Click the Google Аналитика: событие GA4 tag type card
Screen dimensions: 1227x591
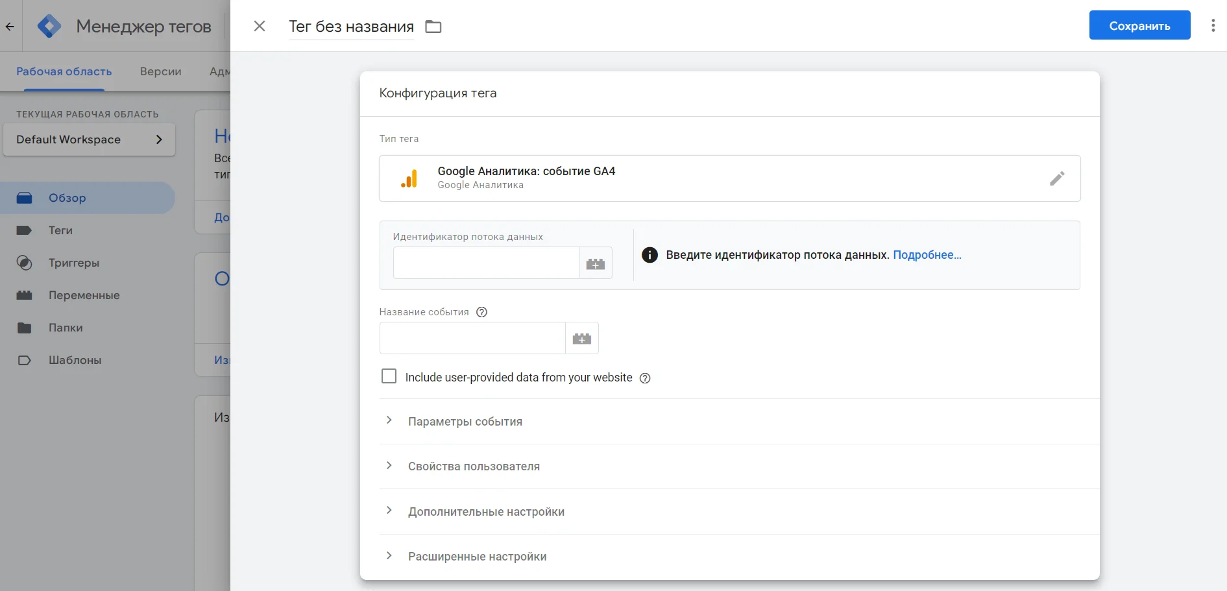[x=729, y=178]
